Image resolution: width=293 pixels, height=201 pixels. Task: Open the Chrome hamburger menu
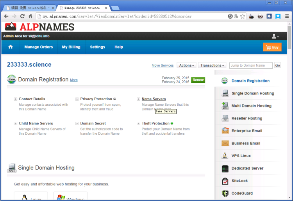click(x=287, y=16)
